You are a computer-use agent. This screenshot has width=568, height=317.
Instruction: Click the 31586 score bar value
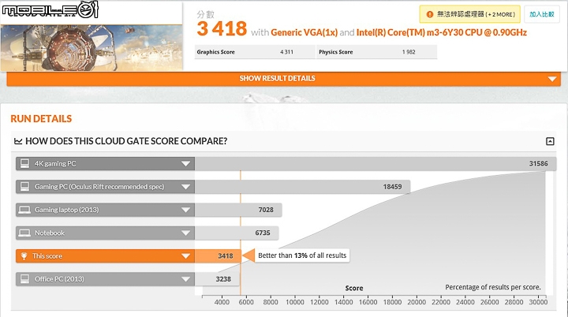(538, 163)
